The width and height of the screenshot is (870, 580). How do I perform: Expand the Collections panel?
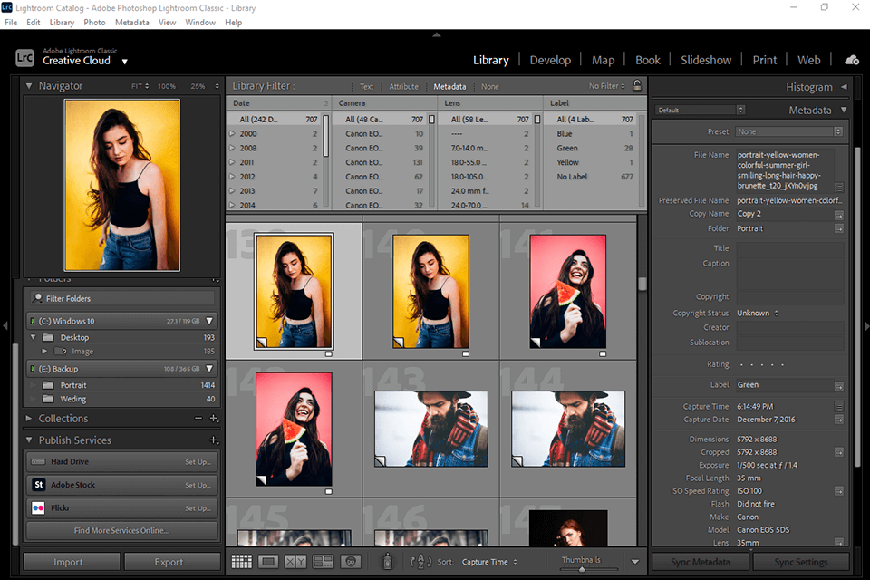pos(29,418)
